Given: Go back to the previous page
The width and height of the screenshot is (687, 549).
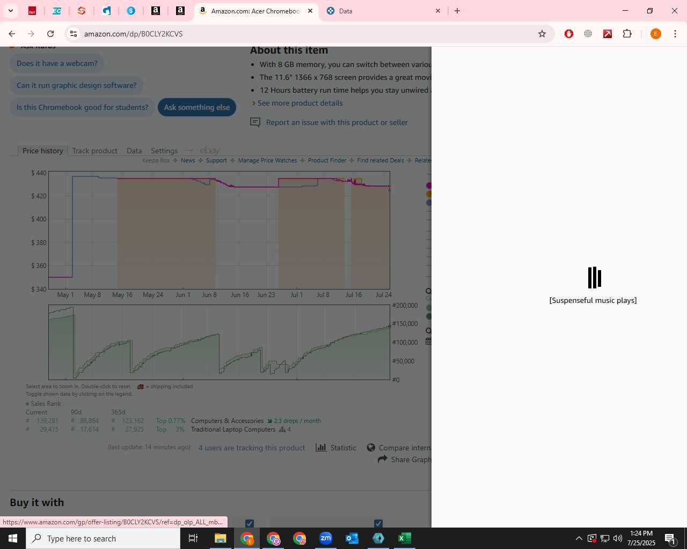Looking at the screenshot, I should click(x=12, y=34).
